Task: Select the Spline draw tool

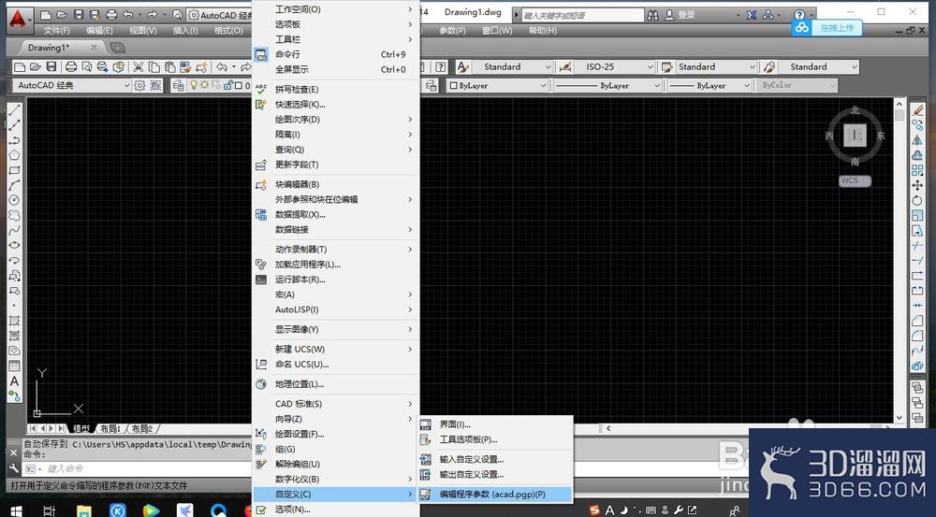Action: 14,230
